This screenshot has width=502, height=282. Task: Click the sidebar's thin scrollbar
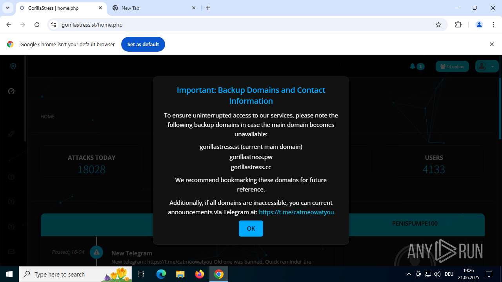tap(25, 98)
